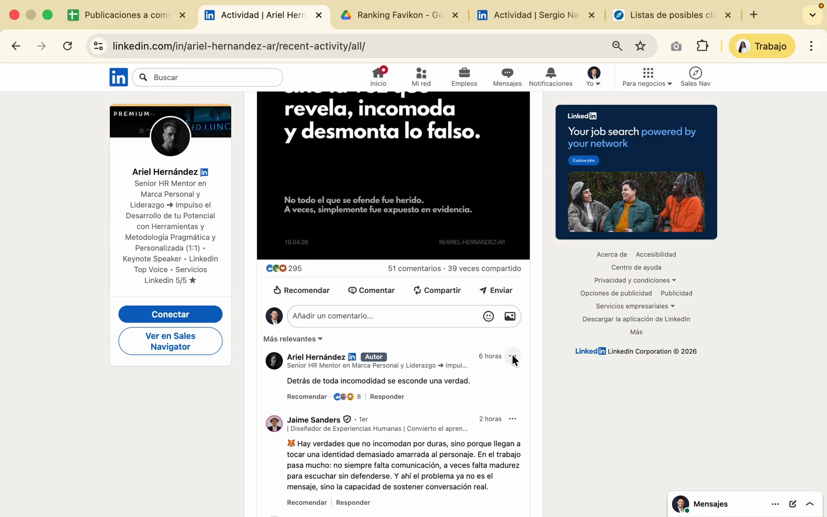Screen dimensions: 827x517
Task: Switch to the Ranking Favikon tab
Action: pos(400,15)
